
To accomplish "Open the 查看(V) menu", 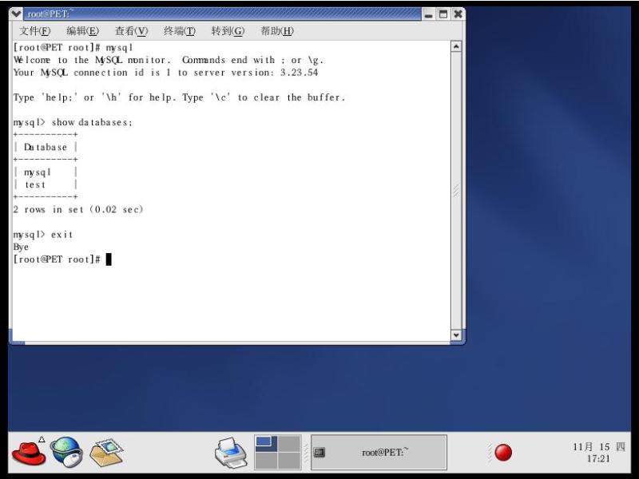I will pos(132,31).
